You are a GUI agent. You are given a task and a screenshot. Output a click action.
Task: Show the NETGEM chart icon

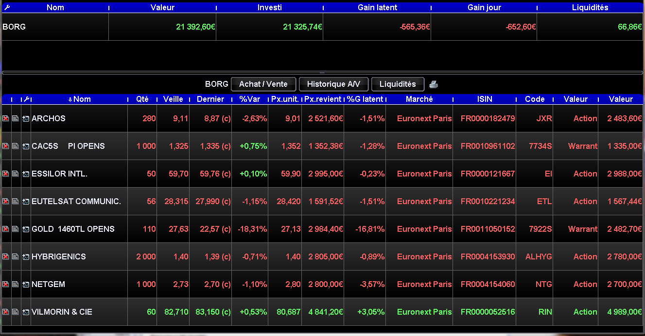[x=26, y=284]
